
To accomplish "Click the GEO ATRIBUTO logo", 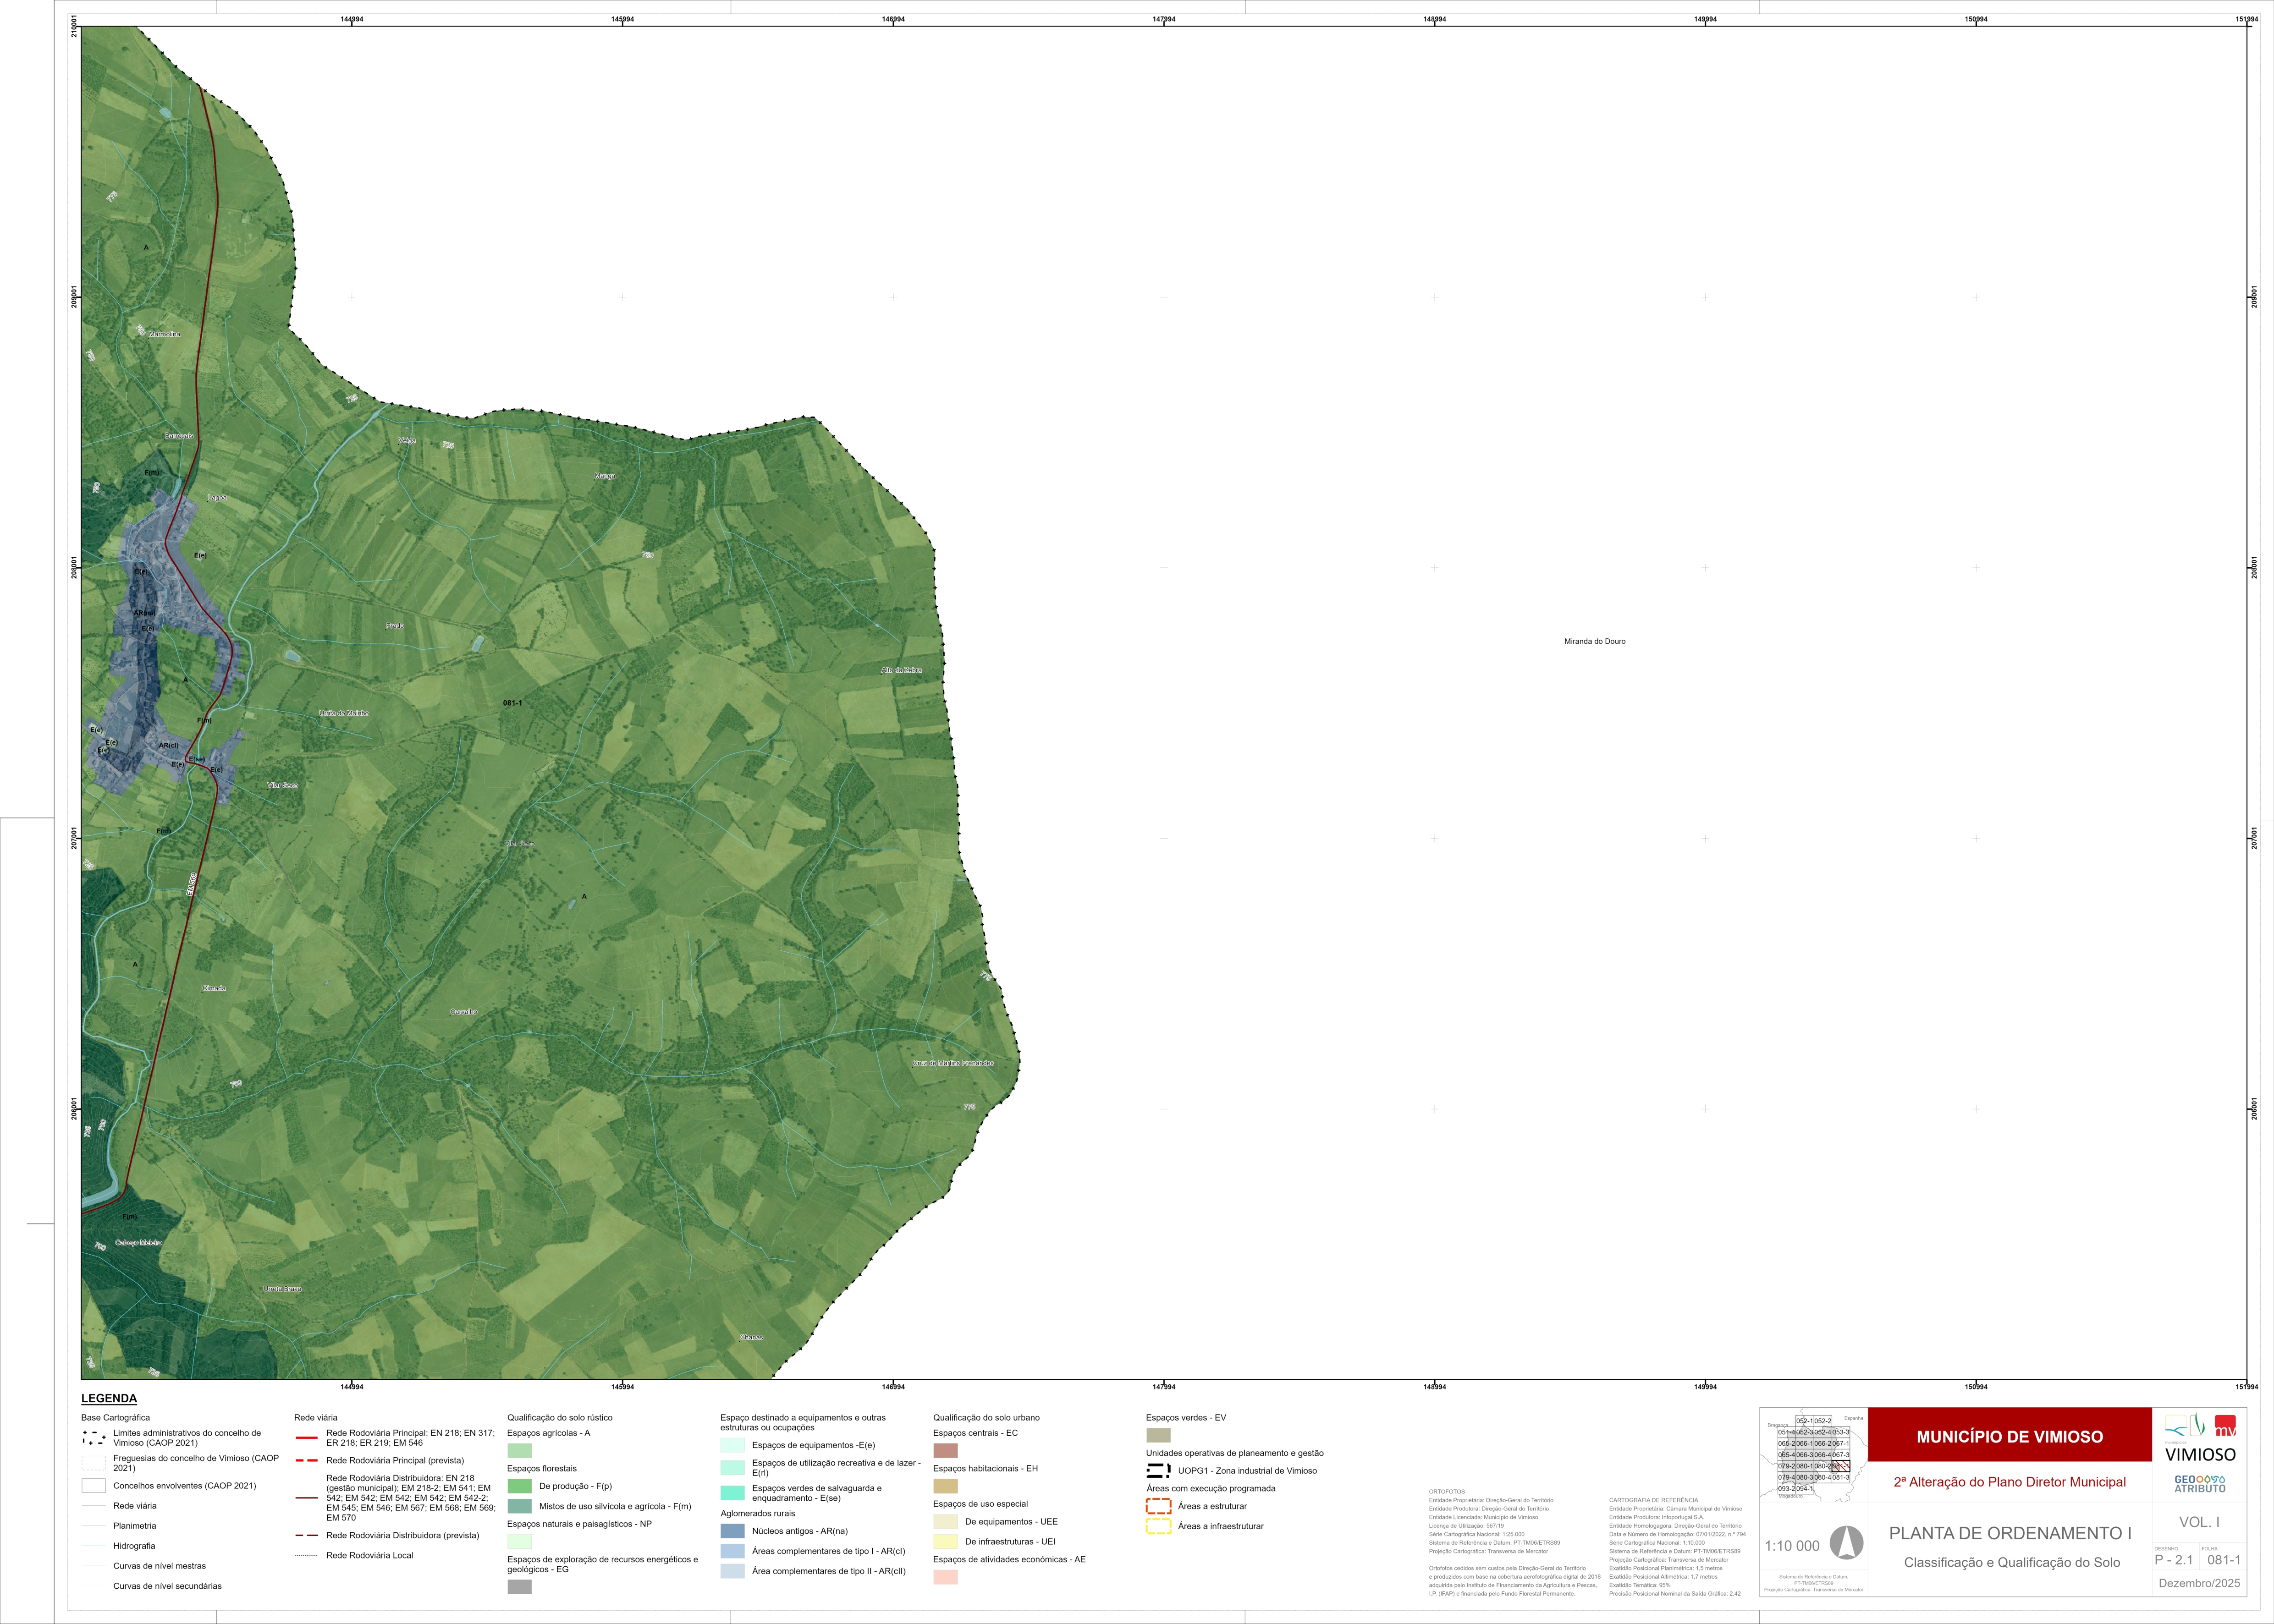I will (2200, 1484).
